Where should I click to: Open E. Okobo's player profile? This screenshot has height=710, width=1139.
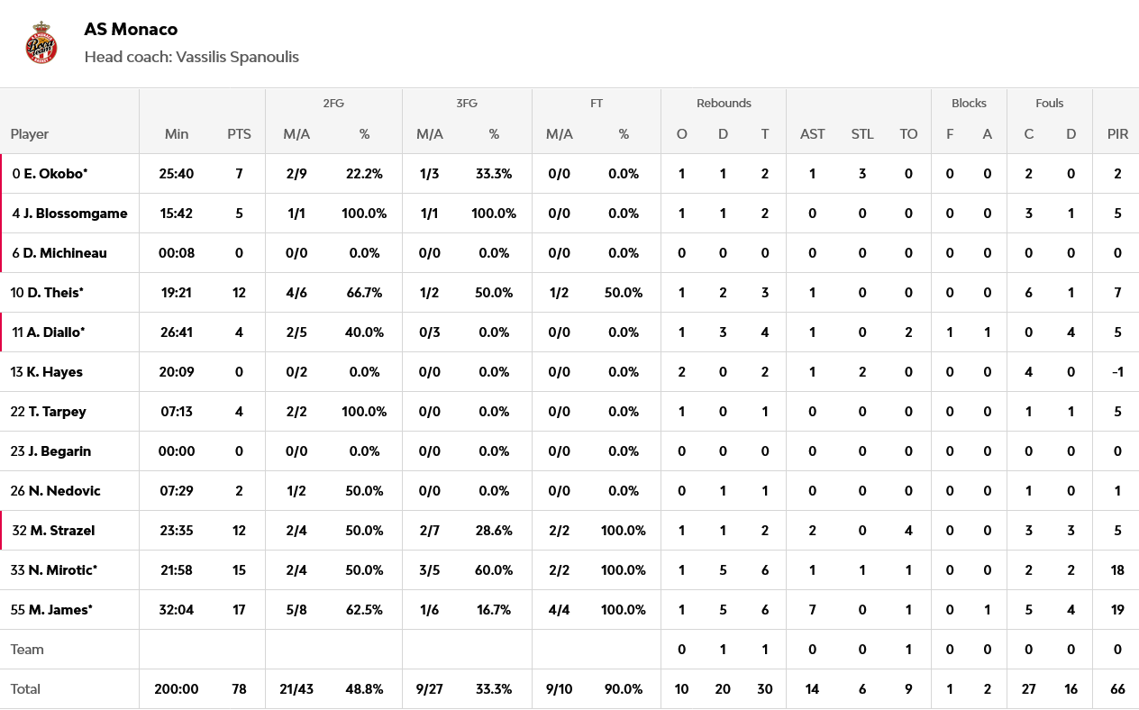(x=55, y=174)
